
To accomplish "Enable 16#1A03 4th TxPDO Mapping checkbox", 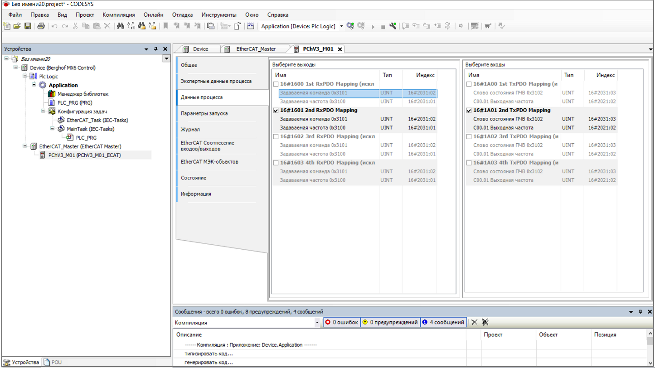I will 469,163.
